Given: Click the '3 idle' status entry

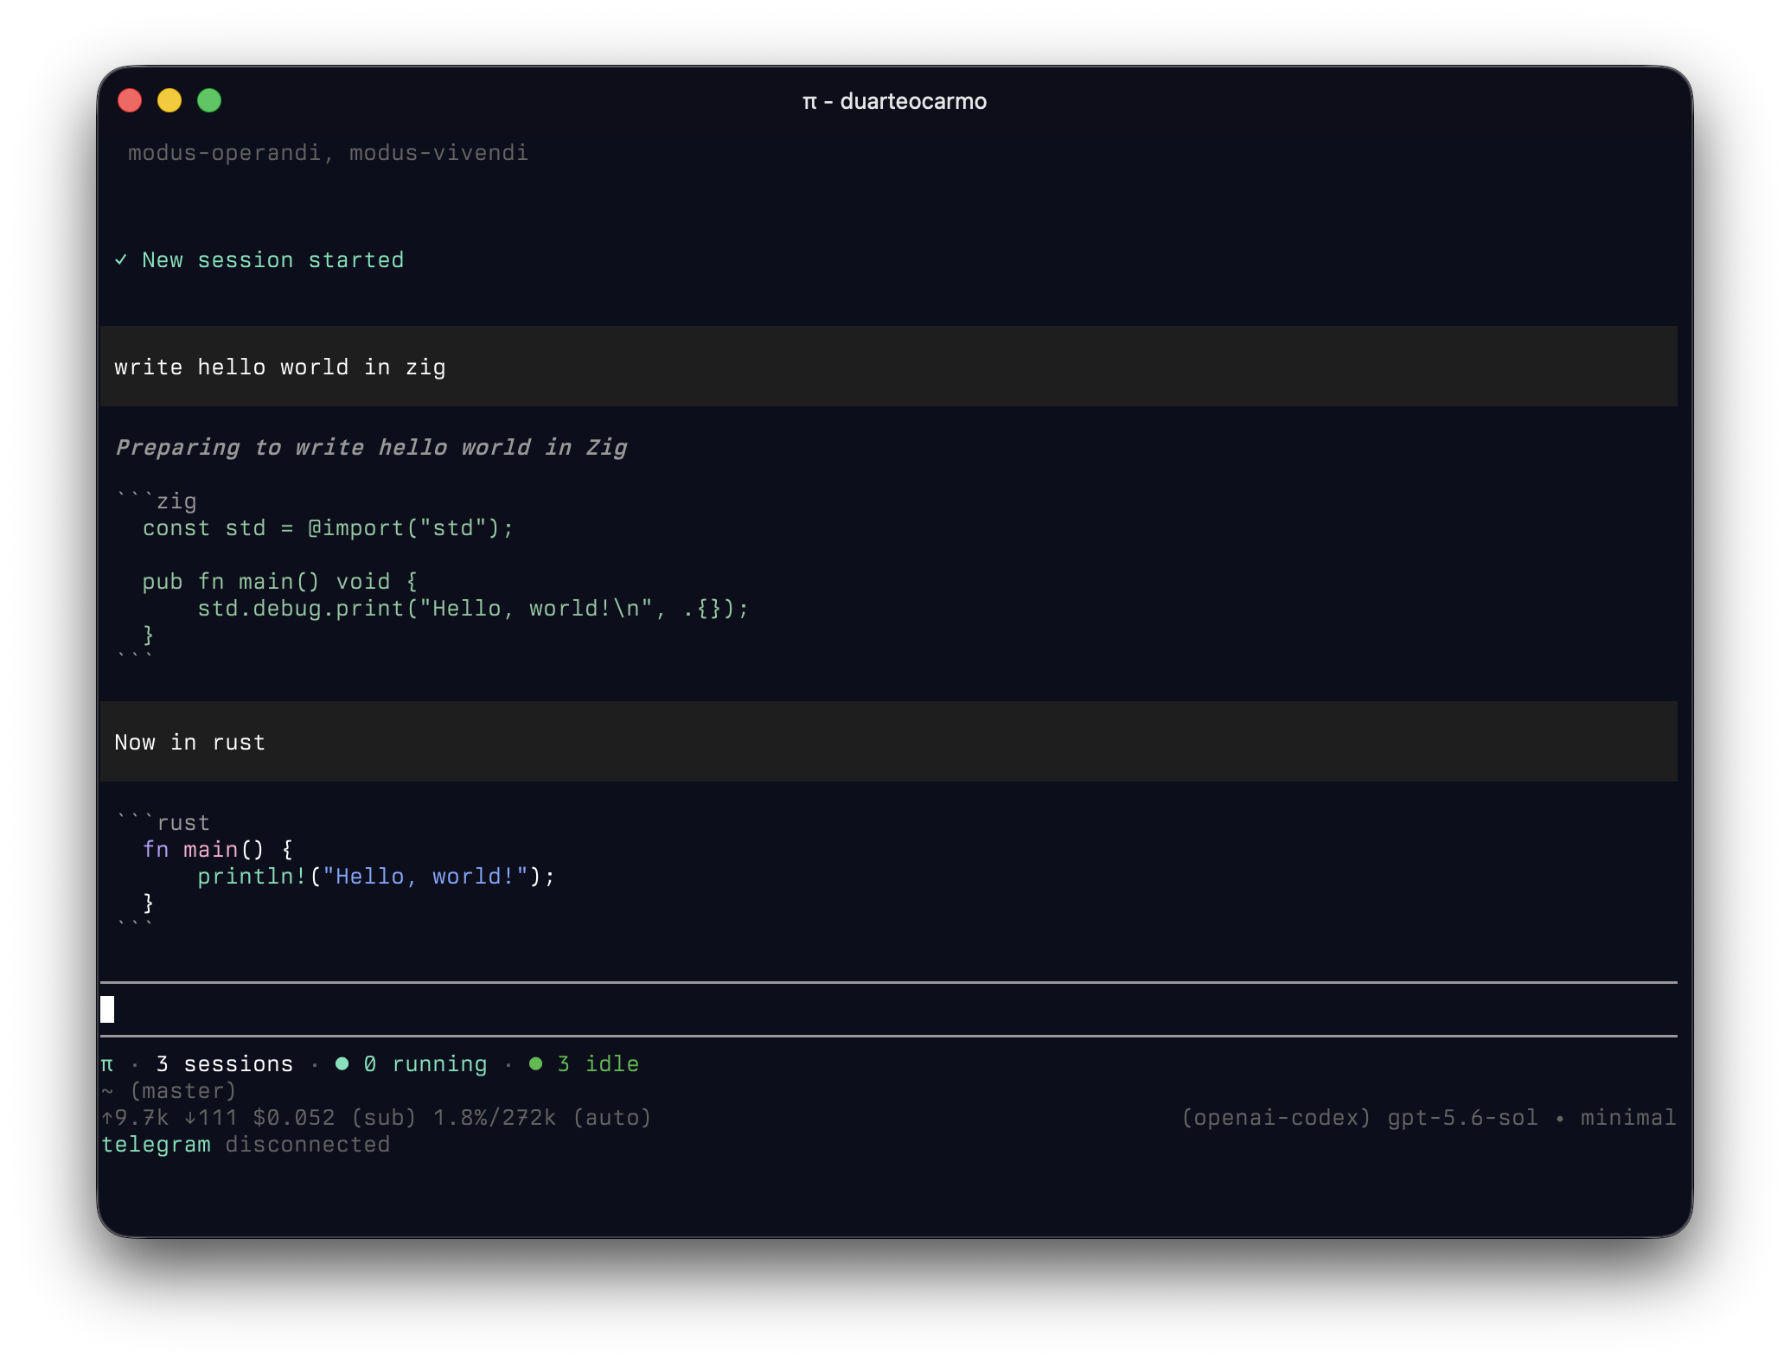Looking at the screenshot, I should tap(598, 1064).
